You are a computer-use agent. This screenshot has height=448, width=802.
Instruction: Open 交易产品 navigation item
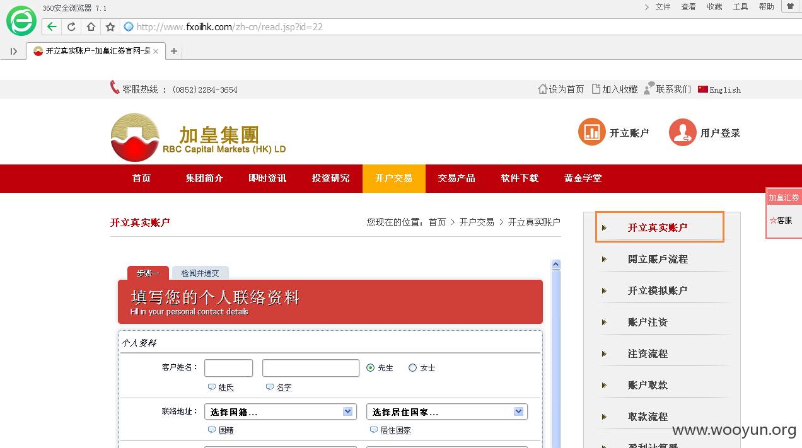(x=457, y=178)
